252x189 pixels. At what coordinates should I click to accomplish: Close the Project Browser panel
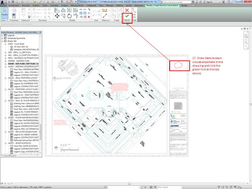coord(40,32)
